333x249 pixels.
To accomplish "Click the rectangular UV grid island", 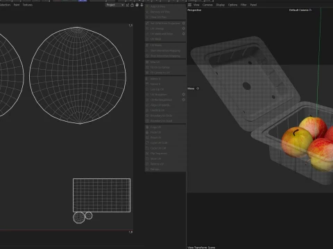I will (x=101, y=195).
